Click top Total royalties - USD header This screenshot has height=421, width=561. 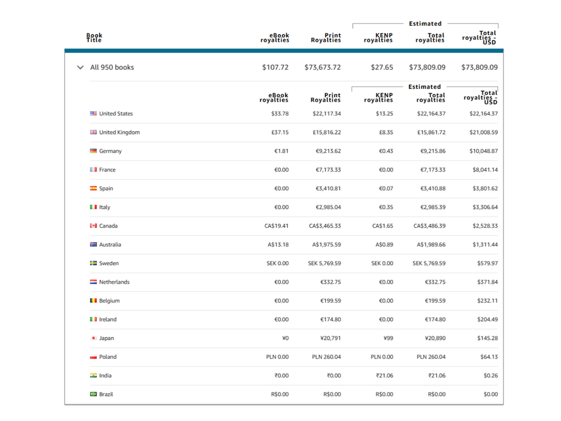pos(480,37)
